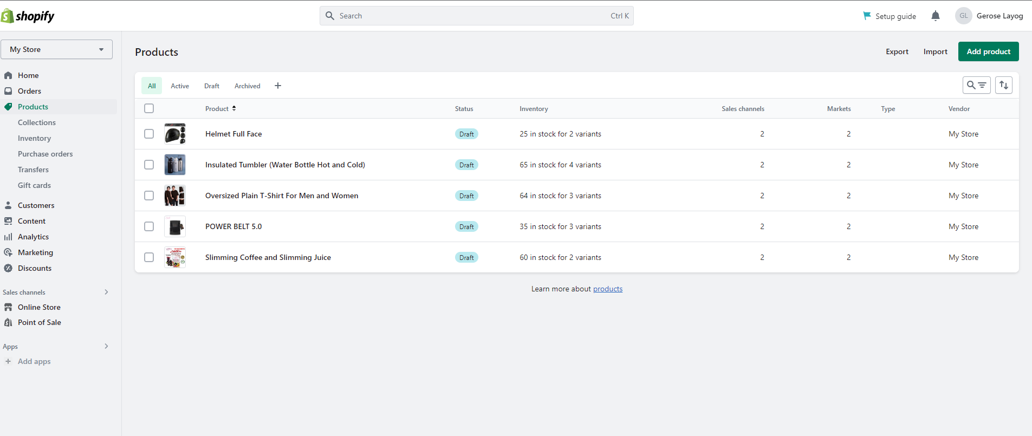Open Discounts in the sidebar

(34, 268)
